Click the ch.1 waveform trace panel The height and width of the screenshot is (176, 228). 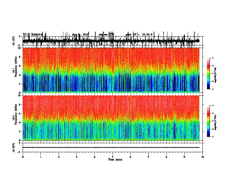pos(113,41)
